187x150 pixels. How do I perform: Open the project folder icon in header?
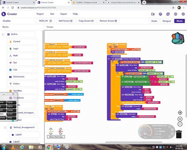pos(153,14)
